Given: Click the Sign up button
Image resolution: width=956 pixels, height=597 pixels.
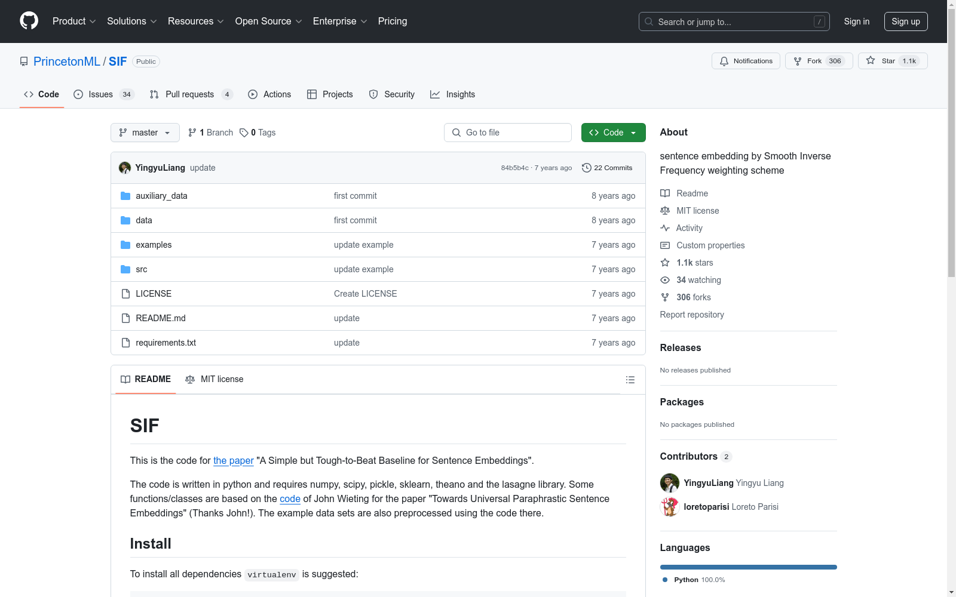Looking at the screenshot, I should [x=906, y=21].
